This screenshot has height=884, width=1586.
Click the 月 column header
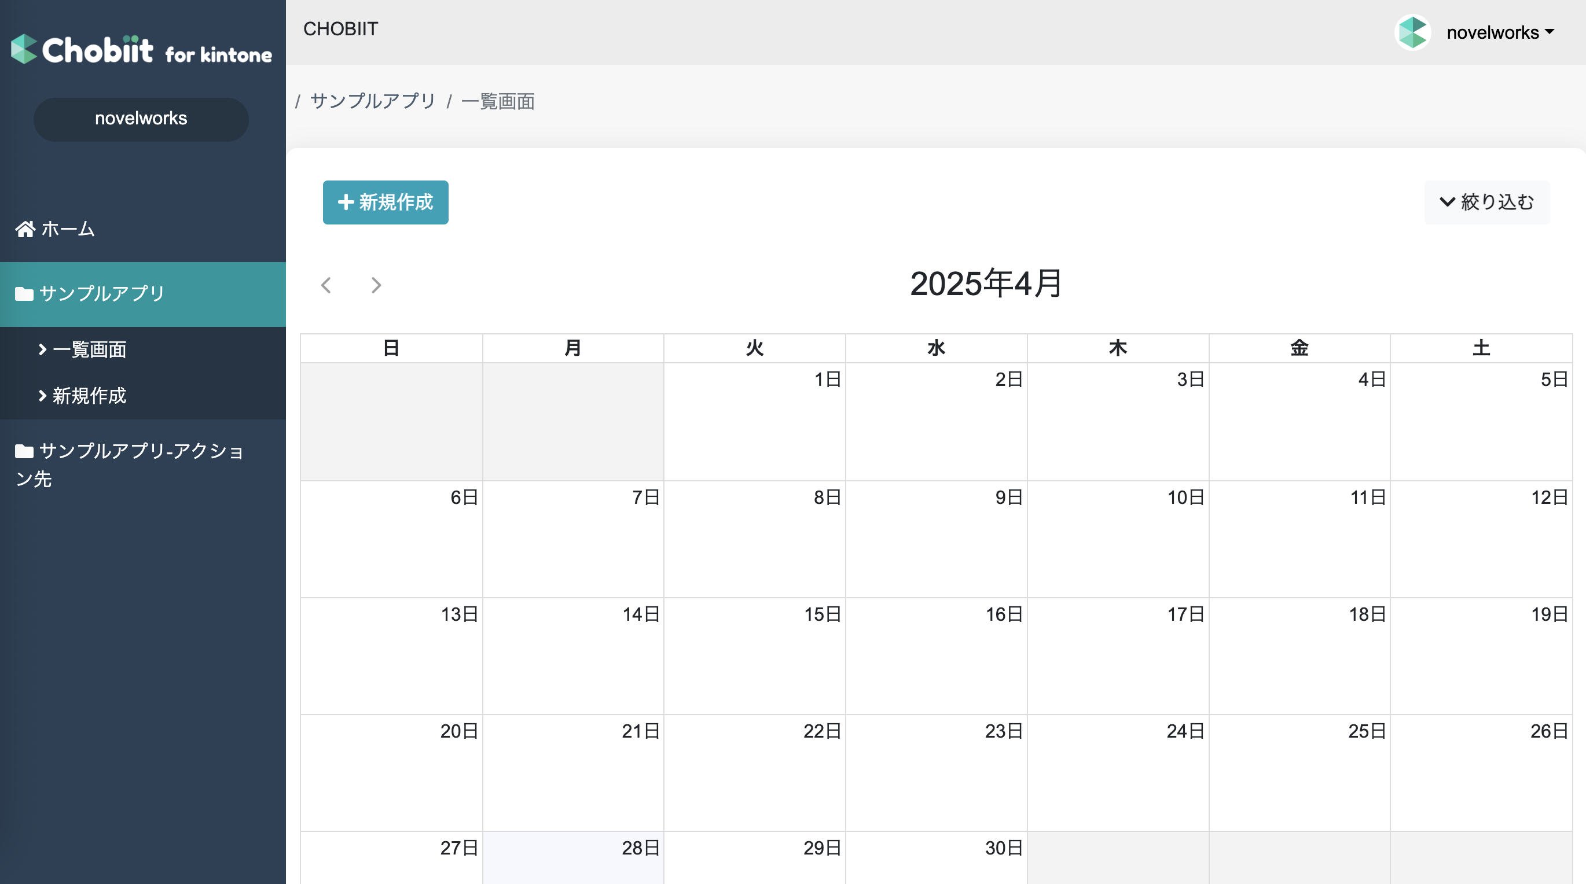(573, 348)
